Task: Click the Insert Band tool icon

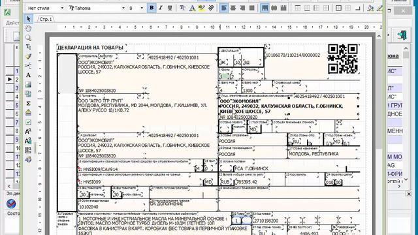Action: 28,65
